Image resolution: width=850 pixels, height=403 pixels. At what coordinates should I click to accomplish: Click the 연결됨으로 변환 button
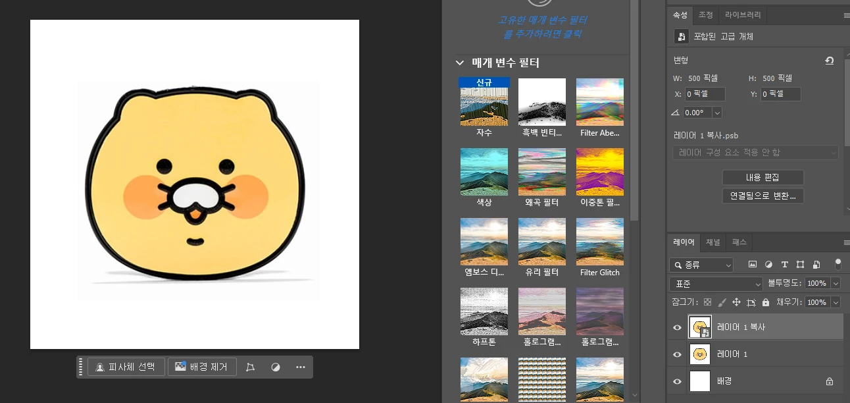762,196
